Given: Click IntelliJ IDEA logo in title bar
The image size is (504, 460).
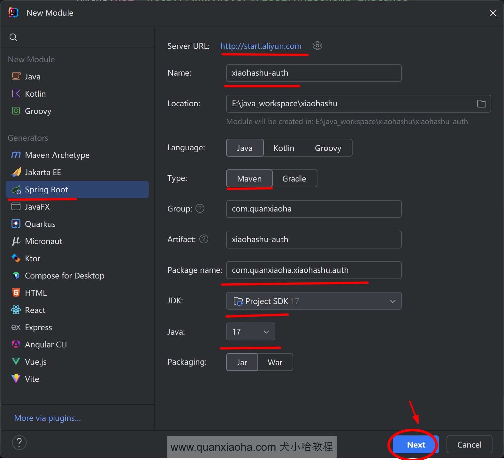Looking at the screenshot, I should pos(13,12).
